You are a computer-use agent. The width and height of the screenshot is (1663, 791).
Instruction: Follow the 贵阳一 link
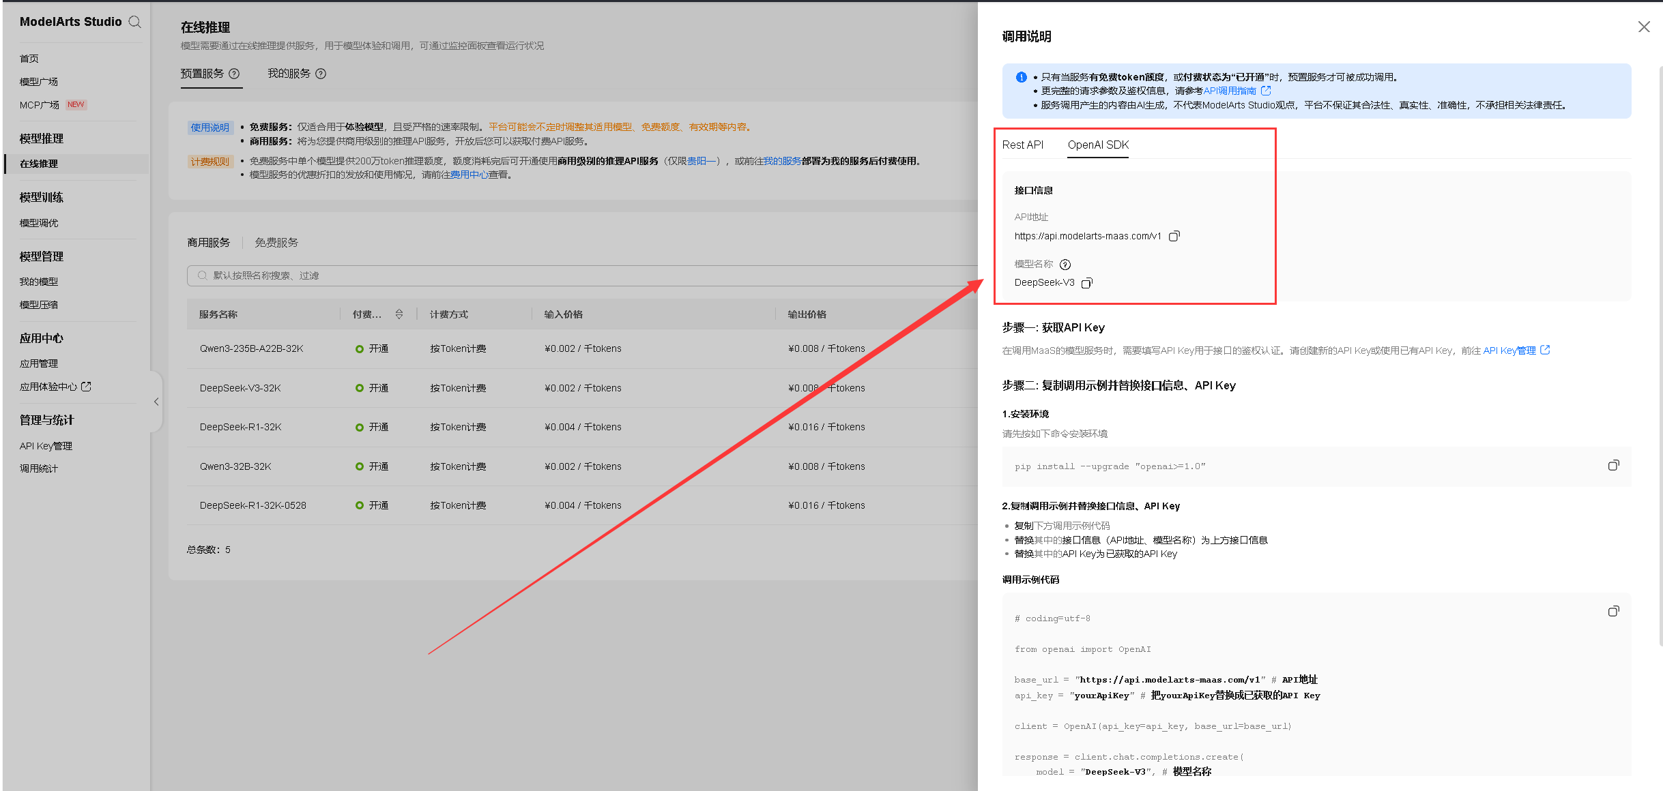(x=702, y=161)
